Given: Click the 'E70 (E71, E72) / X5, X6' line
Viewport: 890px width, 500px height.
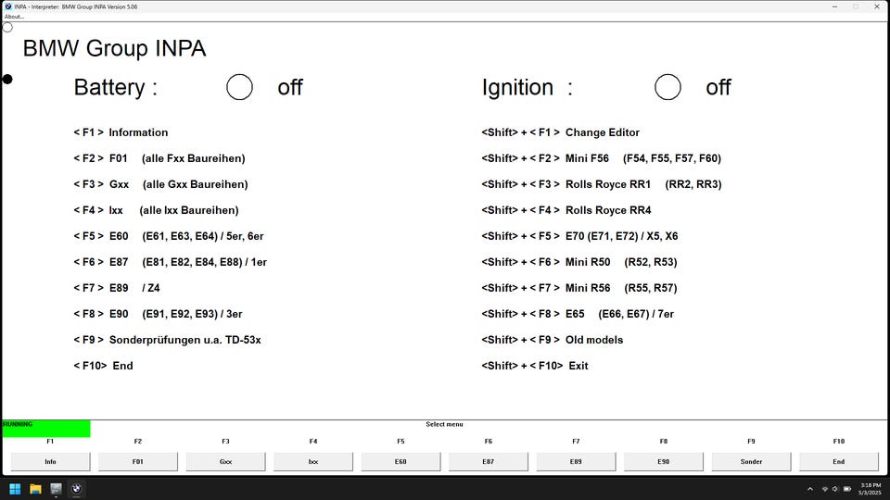Looking at the screenshot, I should click(579, 236).
